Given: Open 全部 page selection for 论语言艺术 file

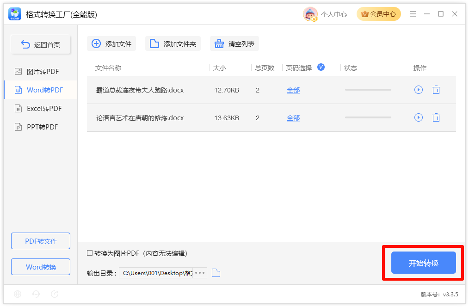Looking at the screenshot, I should (293, 118).
